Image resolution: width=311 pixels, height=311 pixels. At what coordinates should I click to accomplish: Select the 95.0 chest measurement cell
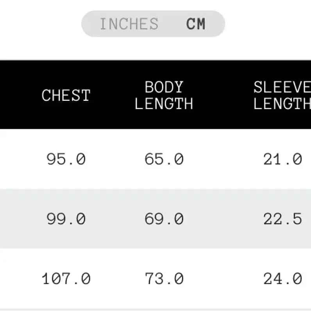(66, 159)
